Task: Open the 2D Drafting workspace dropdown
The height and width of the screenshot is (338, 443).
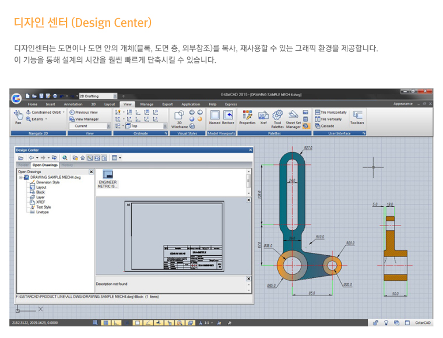Action: [98, 96]
